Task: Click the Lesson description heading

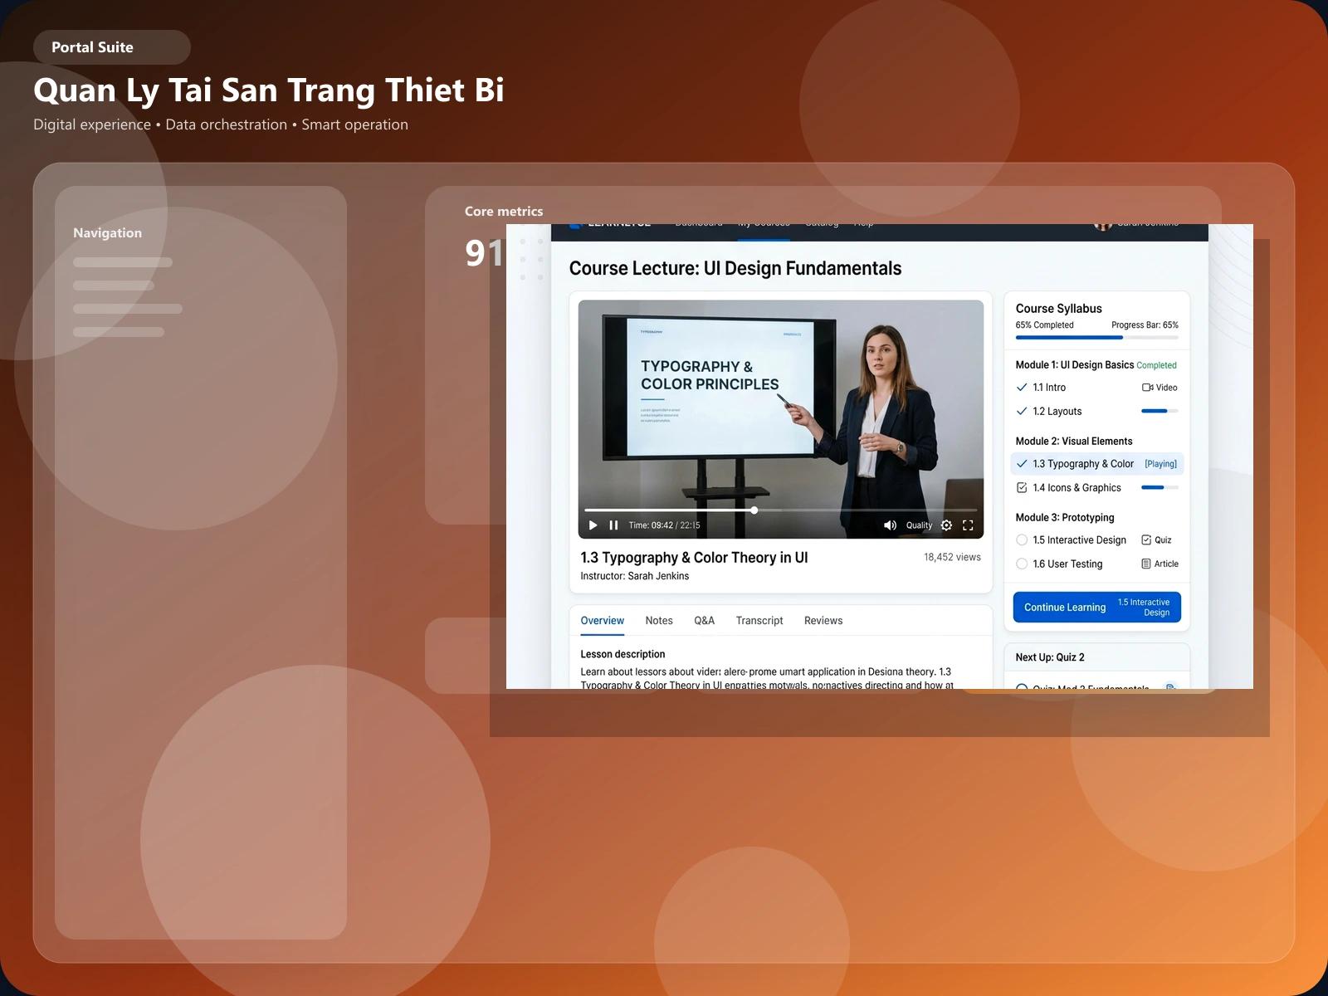Action: click(x=622, y=654)
